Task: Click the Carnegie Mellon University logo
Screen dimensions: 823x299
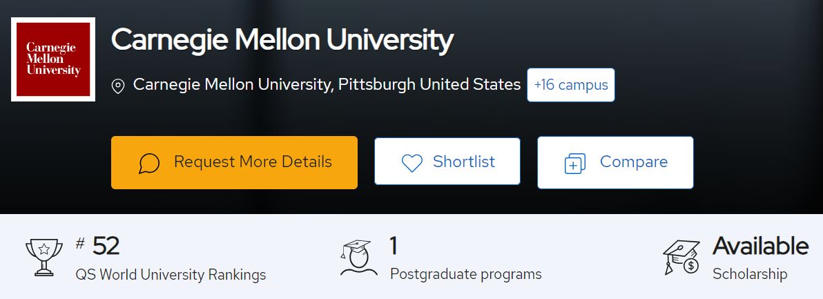Action: pos(53,59)
